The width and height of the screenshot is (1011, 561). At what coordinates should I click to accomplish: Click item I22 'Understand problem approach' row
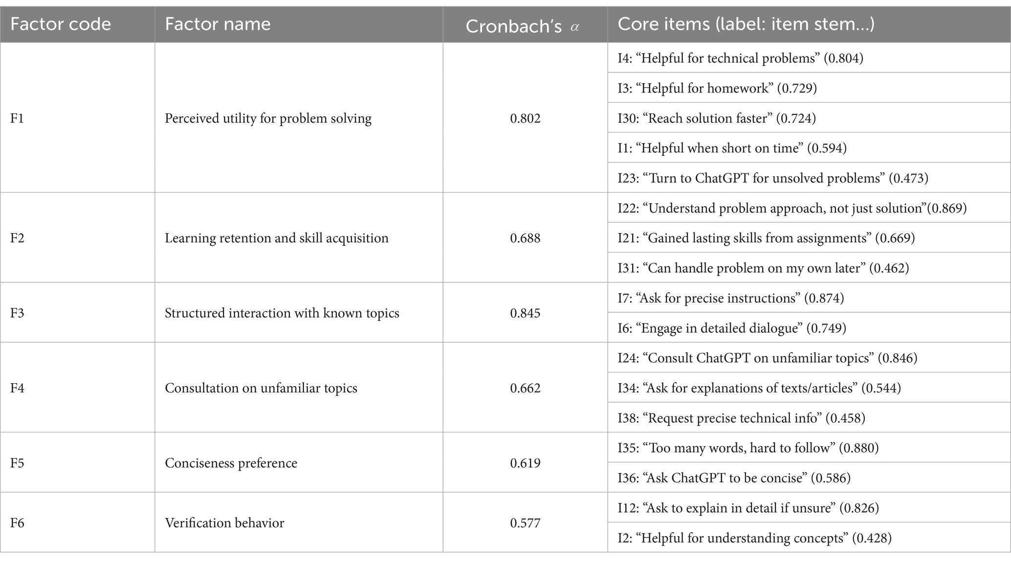pos(791,208)
